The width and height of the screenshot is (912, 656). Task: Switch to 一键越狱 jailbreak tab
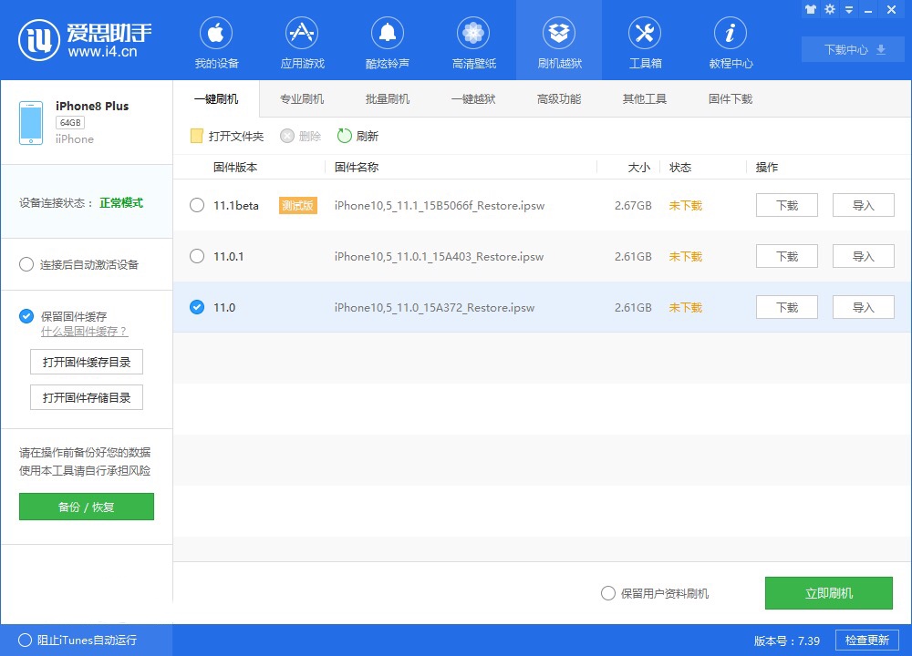coord(473,98)
